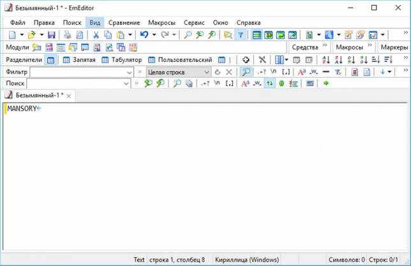Click the grayed Redo arrow icon
This screenshot has width=411, height=266.
(165, 34)
